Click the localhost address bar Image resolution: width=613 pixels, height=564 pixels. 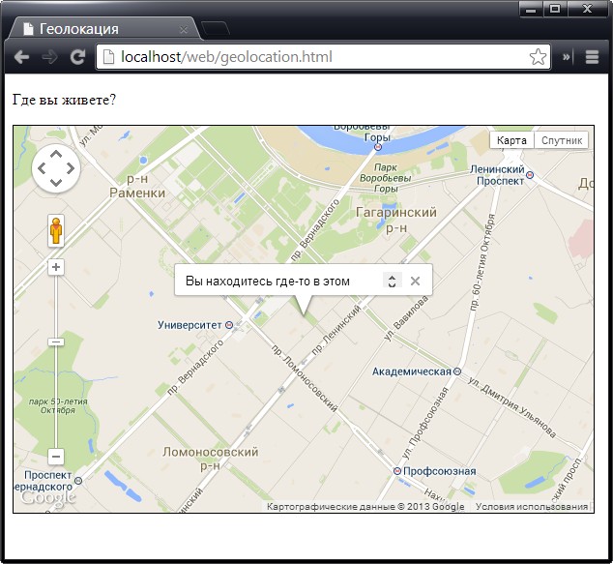(x=319, y=57)
